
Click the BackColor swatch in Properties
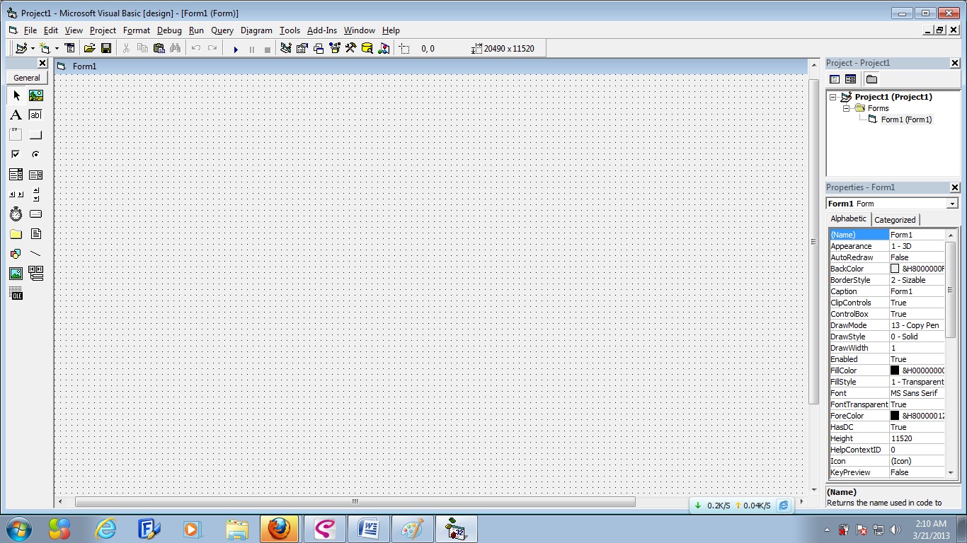(x=896, y=268)
